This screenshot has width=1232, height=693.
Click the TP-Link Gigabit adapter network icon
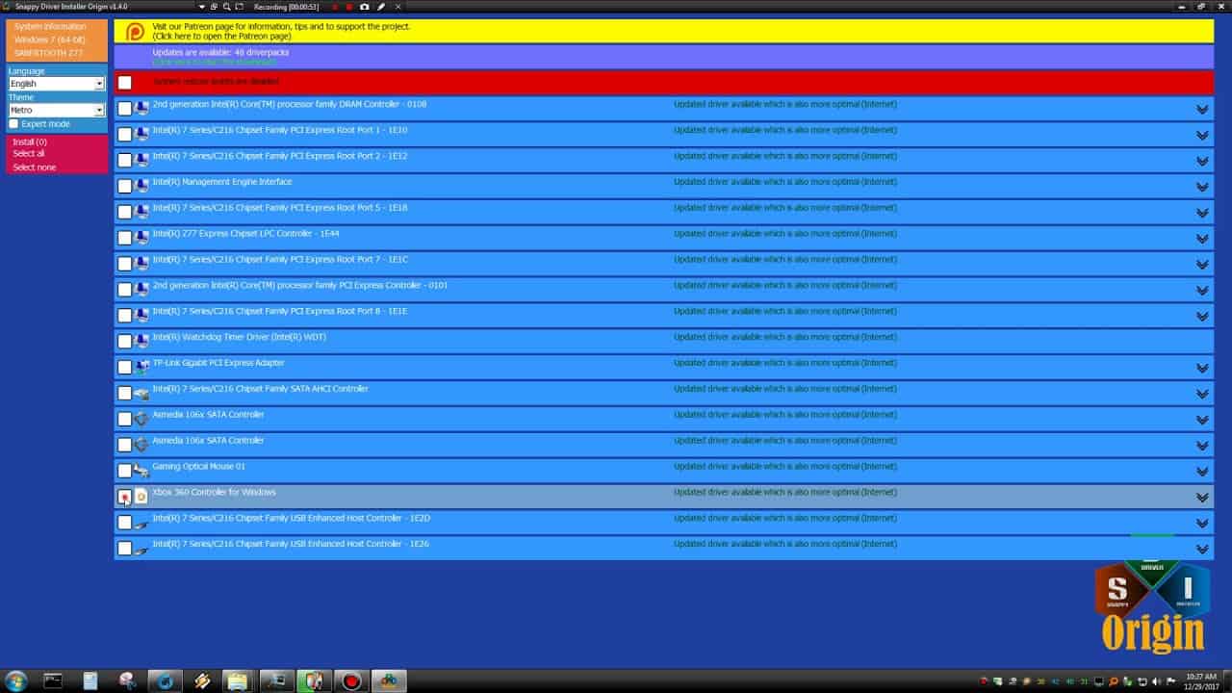pos(141,367)
